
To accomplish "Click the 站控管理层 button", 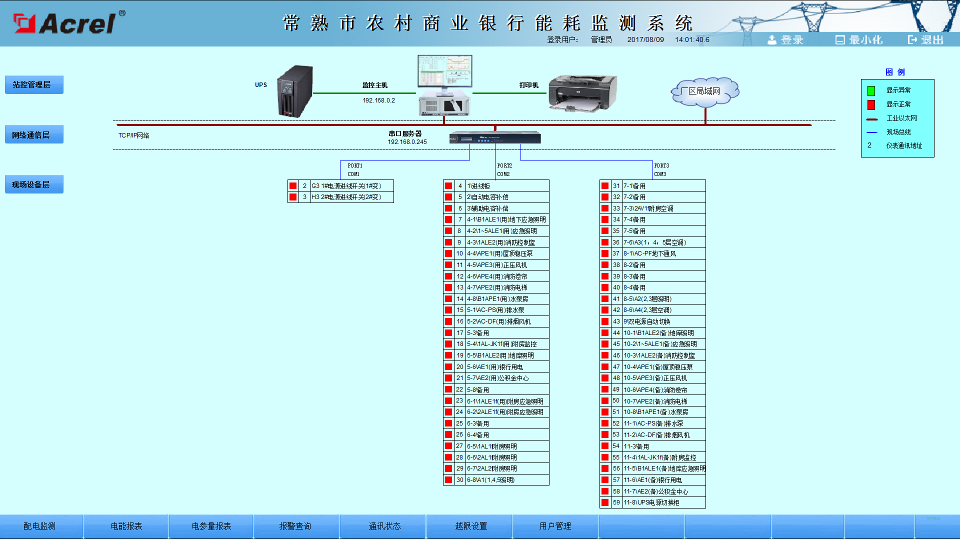I will [x=34, y=85].
